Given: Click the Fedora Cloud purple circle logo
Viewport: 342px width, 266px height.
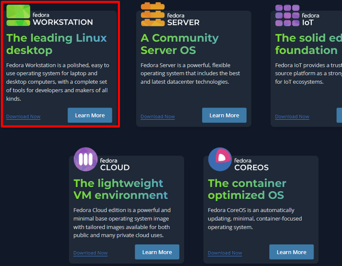Looking at the screenshot, I should point(85,159).
